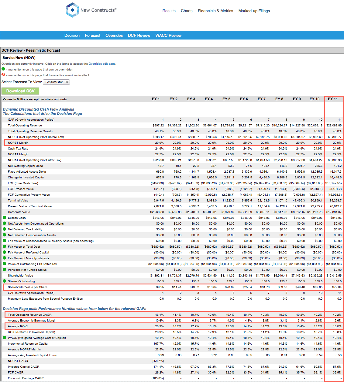The height and width of the screenshot is (382, 344).
Task: Click override dot for Outstanding ESO After Tax
Action: tap(5, 264)
